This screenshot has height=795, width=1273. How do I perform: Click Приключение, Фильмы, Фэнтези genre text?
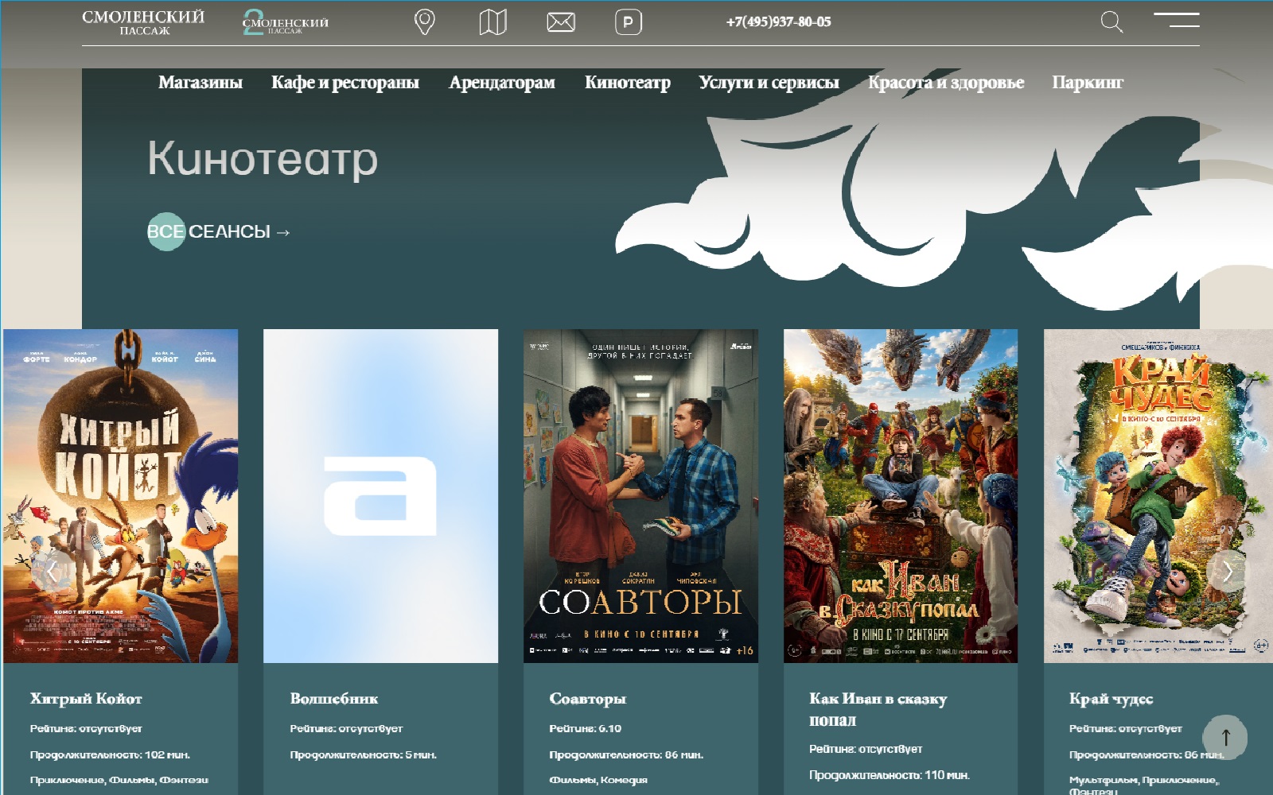pyautogui.click(x=119, y=780)
